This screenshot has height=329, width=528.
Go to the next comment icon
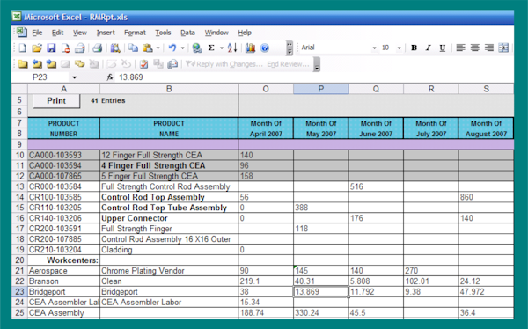point(51,64)
